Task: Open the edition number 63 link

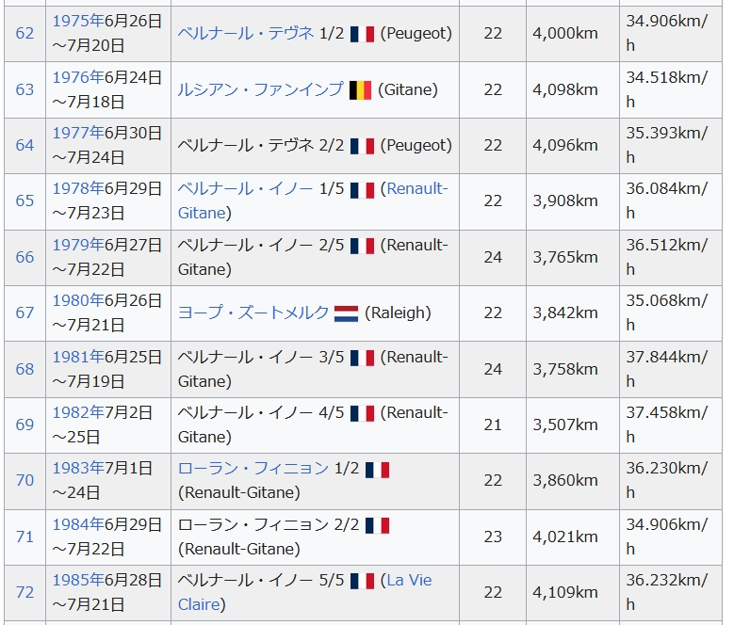Action: point(24,89)
